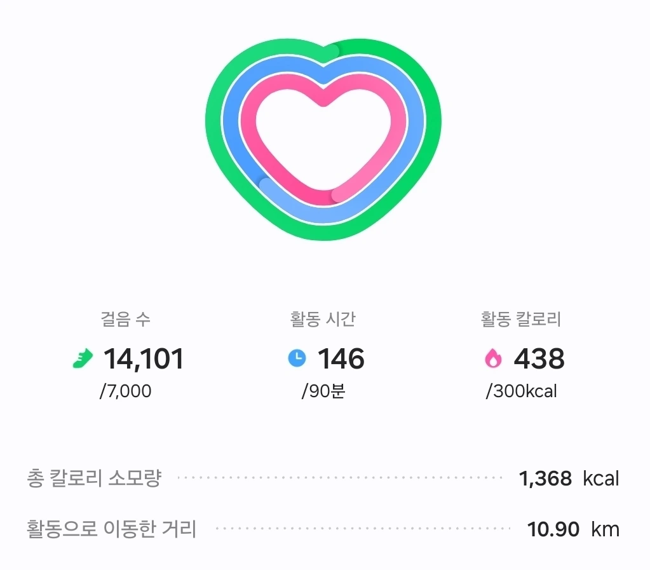The height and width of the screenshot is (570, 650).
Task: Open the 활동 칼로리 label
Action: click(x=520, y=319)
